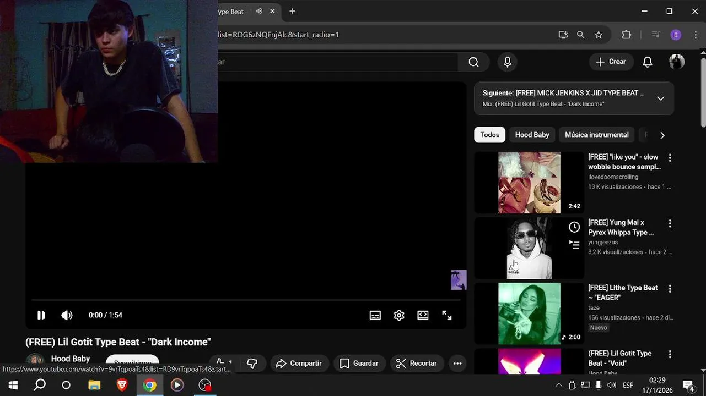This screenshot has height=396, width=706.
Task: Switch ESP keyboard language indicator
Action: (x=628, y=385)
